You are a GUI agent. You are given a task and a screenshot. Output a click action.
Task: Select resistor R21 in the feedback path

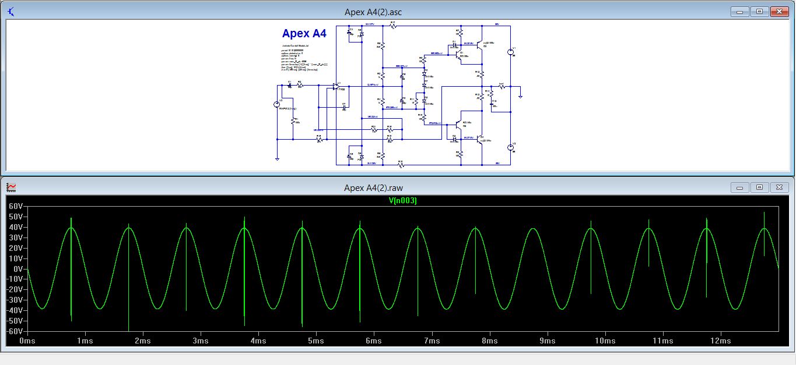pos(374,130)
